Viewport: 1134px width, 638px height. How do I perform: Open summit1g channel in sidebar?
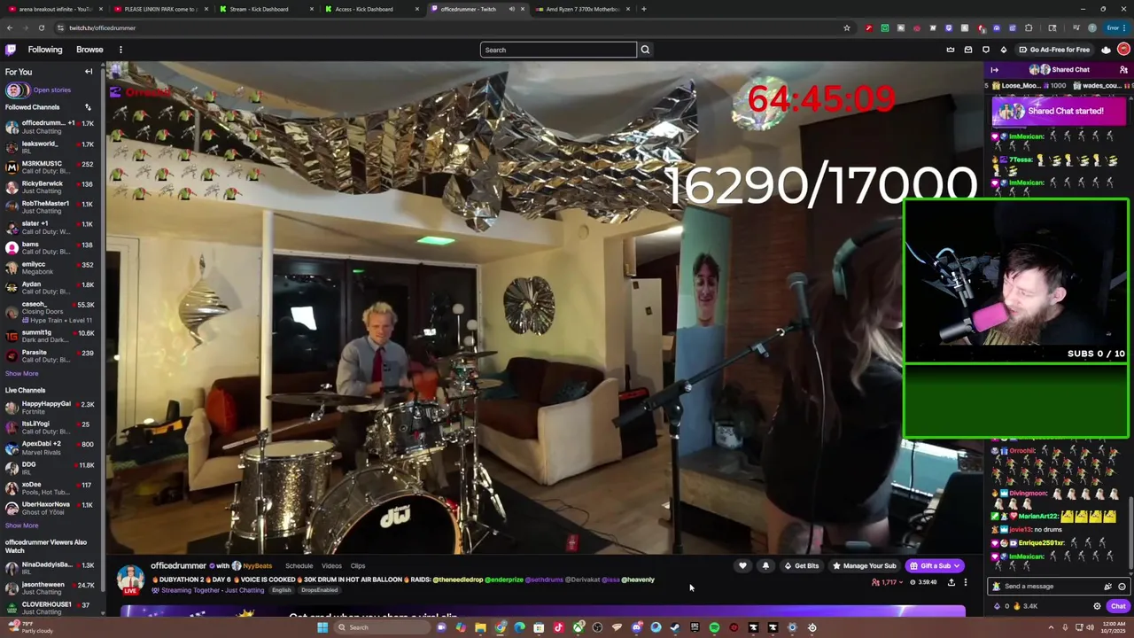(x=50, y=336)
